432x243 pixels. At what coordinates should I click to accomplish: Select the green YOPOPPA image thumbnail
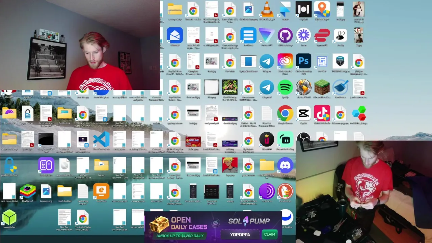230,87
